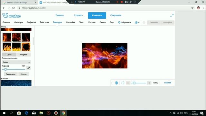Click the browser address bar
The width and height of the screenshot is (206, 116).
[x=104, y=8]
